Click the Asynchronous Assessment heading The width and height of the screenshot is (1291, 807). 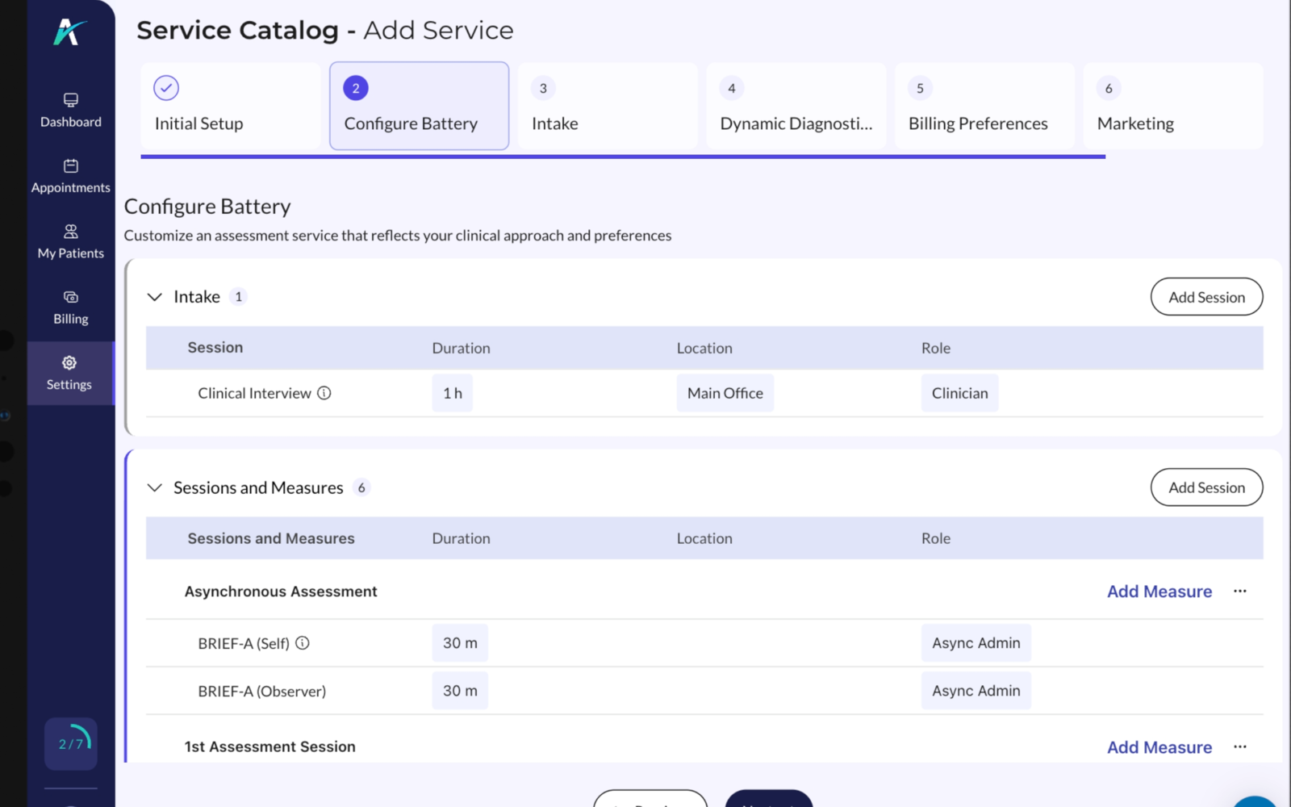coord(281,592)
